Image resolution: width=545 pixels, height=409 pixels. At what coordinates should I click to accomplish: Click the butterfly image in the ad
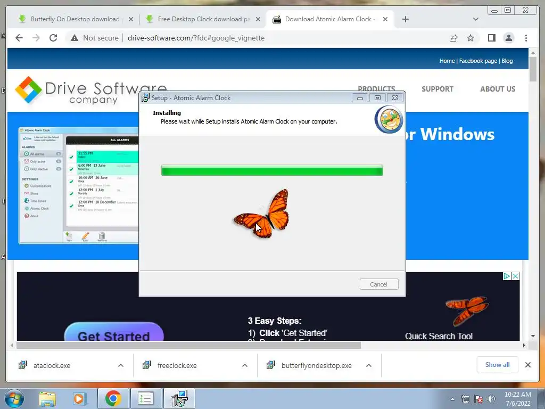click(467, 310)
